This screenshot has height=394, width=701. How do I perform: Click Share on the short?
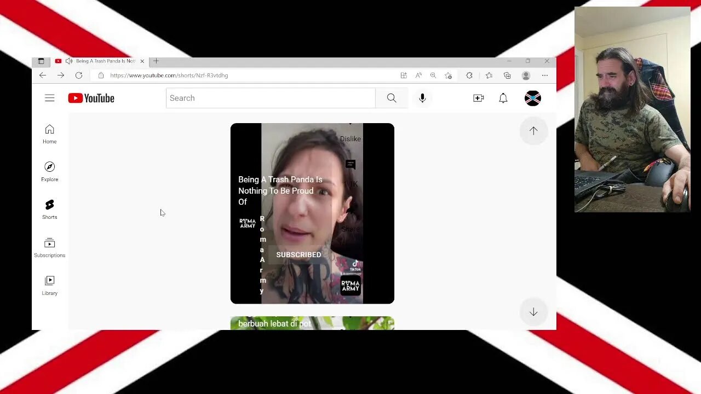click(x=351, y=229)
